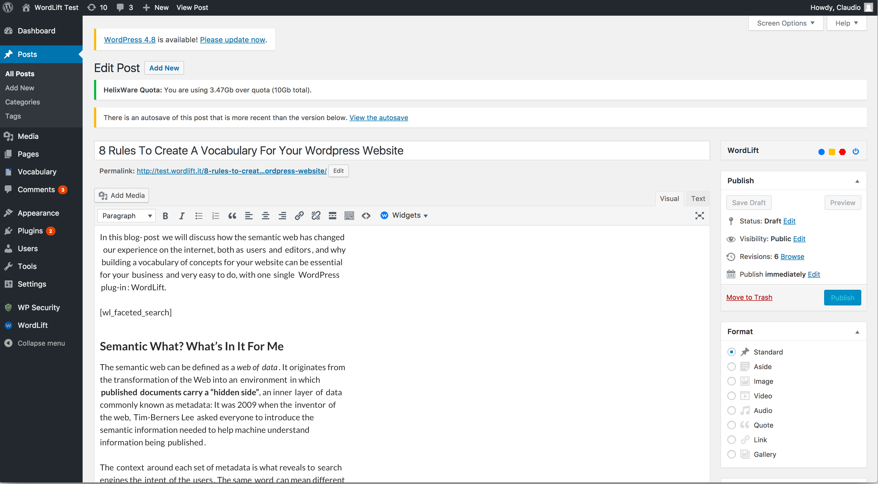The image size is (878, 484).
Task: Select the Video post format
Action: 731,396
